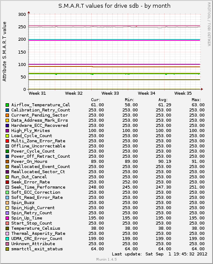Click the graph title for drive sdb

[x=114, y=6]
